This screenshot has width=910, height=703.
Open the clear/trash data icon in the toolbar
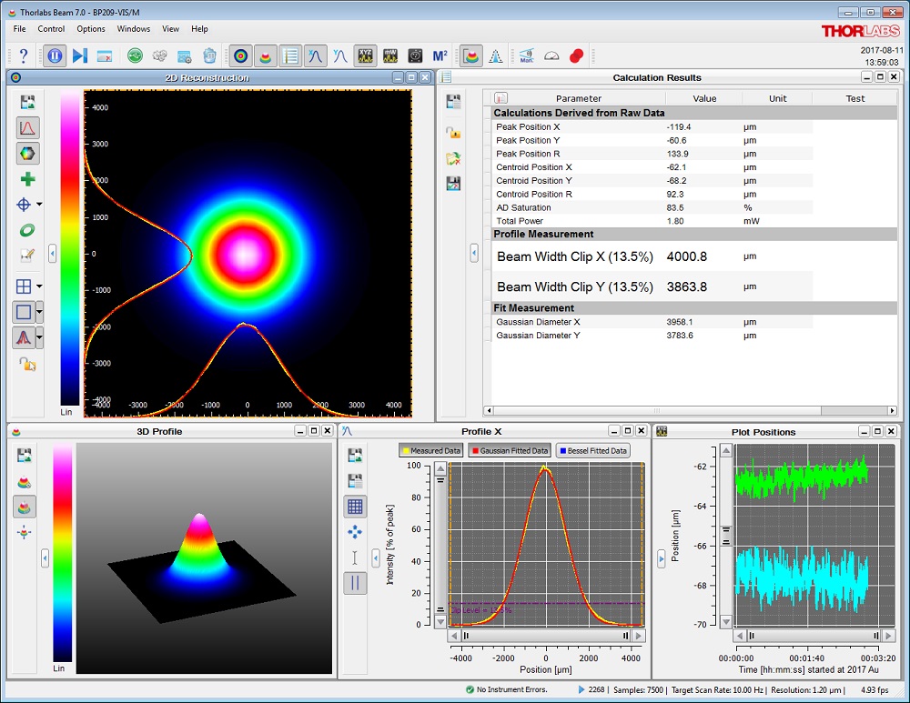tap(209, 55)
